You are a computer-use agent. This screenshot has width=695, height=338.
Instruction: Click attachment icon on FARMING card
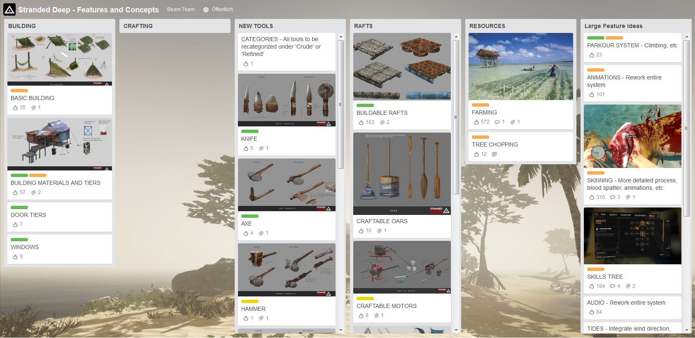[x=513, y=122]
